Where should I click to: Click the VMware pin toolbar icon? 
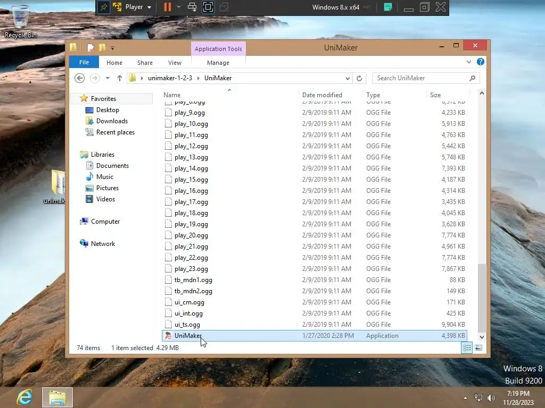point(104,7)
